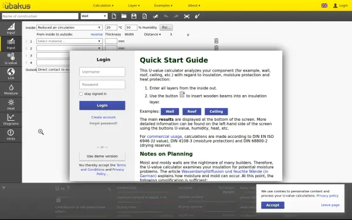Screen dimensions: 352x220
Task: Open the Wall example button
Action: click(170, 111)
